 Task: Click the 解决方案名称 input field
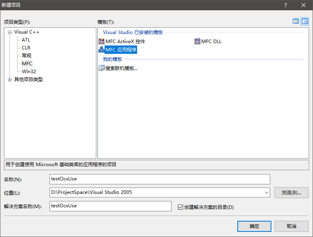tap(111, 206)
